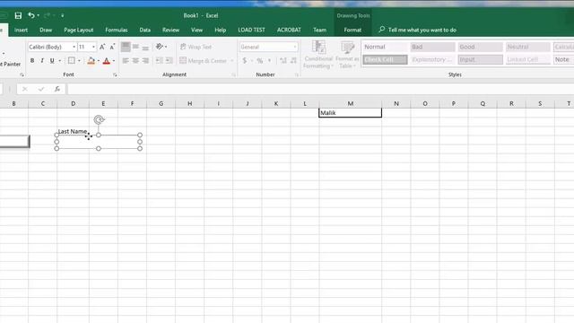
Task: Open the fill color dropdown arrow
Action: pos(99,60)
